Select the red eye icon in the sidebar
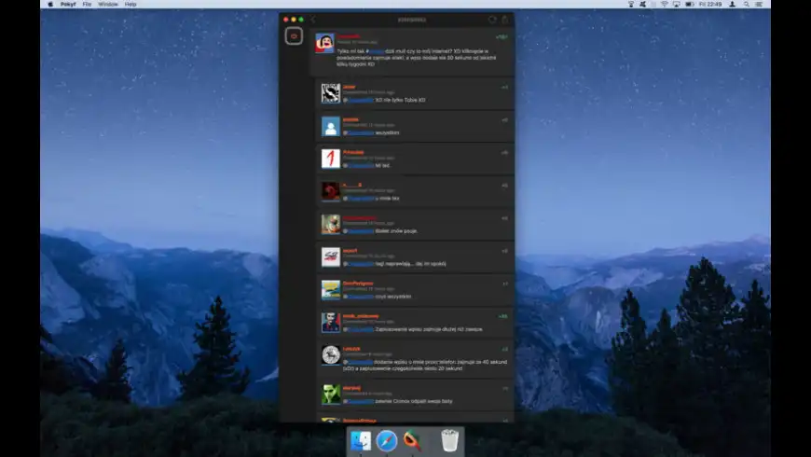The height and width of the screenshot is (457, 811). click(294, 36)
